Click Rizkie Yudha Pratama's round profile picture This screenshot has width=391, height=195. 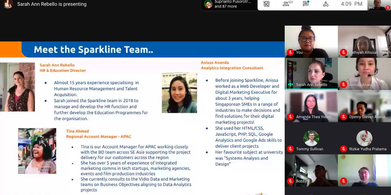pyautogui.click(x=364, y=138)
